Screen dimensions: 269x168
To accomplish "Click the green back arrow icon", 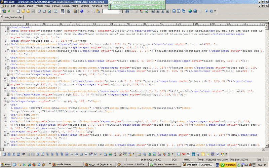I will (x=9, y=11).
